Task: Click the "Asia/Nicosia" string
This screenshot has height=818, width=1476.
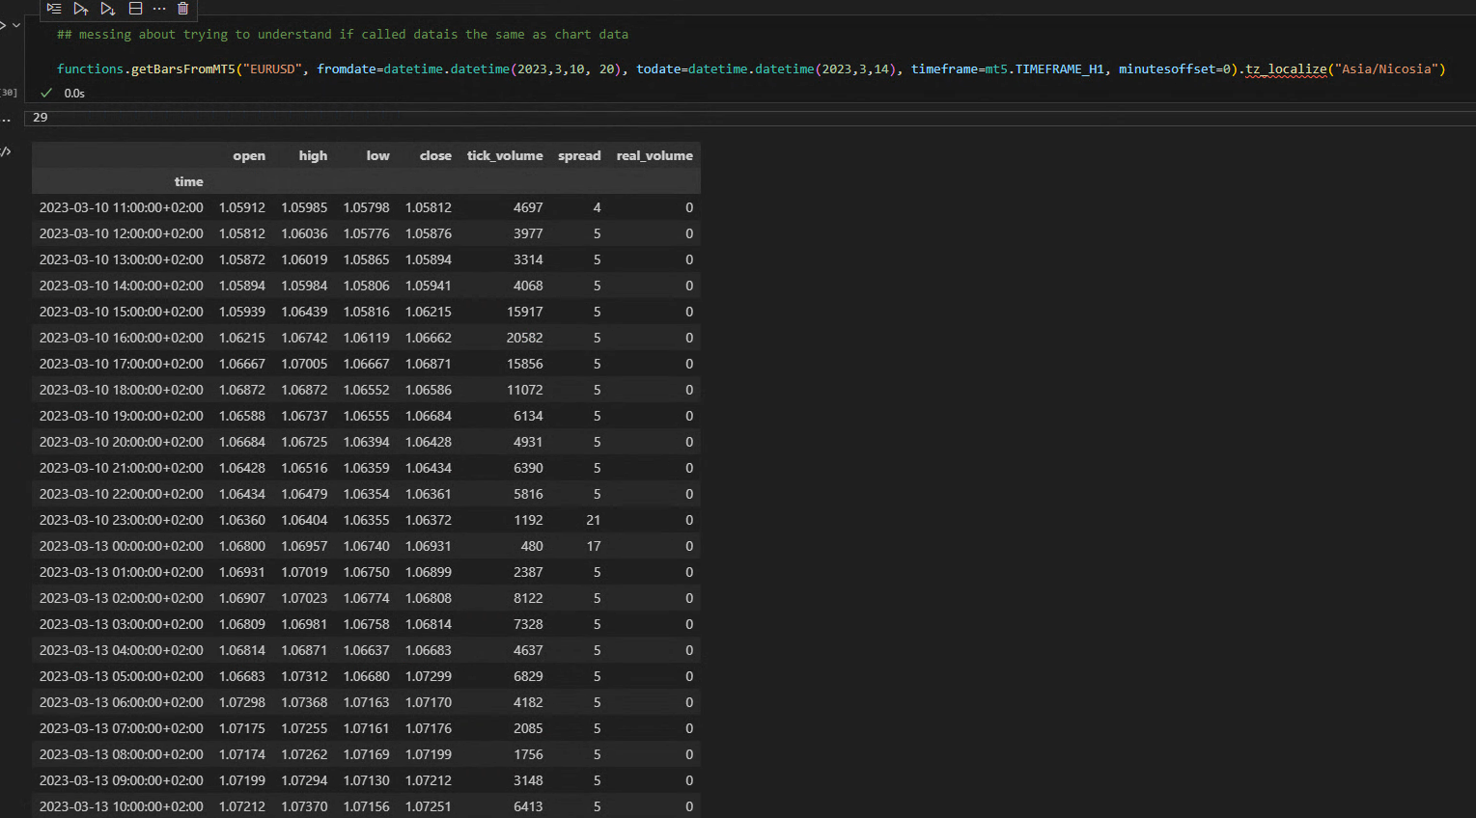Action: coord(1386,68)
